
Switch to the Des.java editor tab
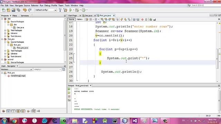88,15
